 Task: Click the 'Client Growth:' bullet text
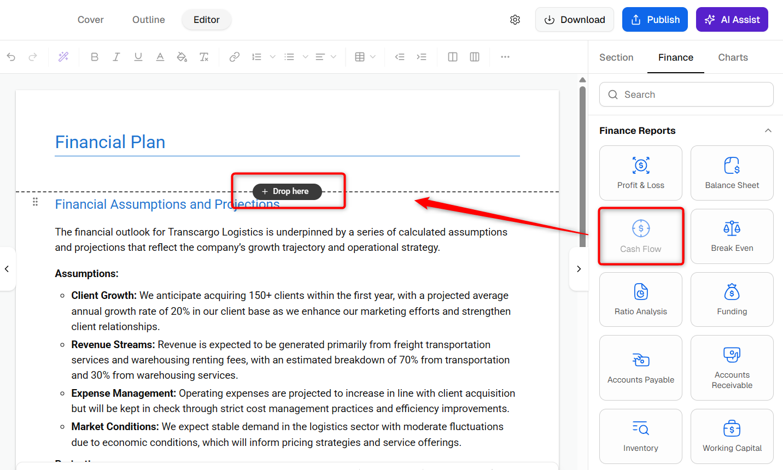(104, 296)
